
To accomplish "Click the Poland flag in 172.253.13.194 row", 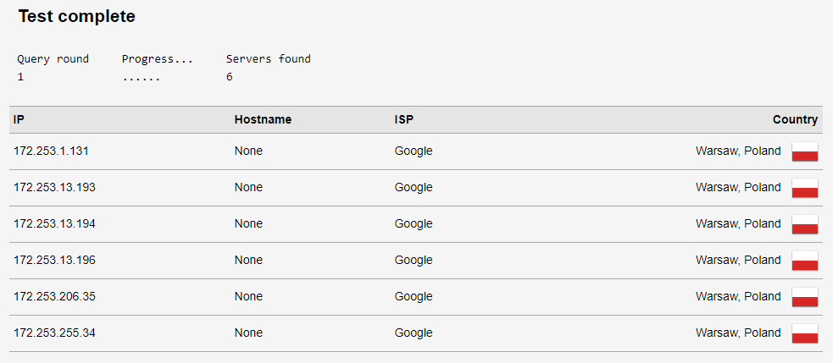I will (805, 224).
